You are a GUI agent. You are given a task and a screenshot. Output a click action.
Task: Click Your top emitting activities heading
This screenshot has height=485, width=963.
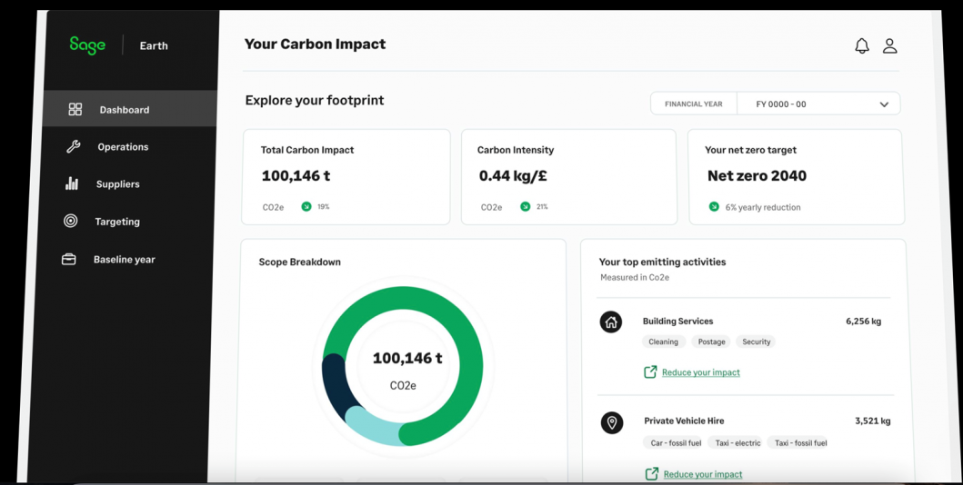(x=662, y=262)
